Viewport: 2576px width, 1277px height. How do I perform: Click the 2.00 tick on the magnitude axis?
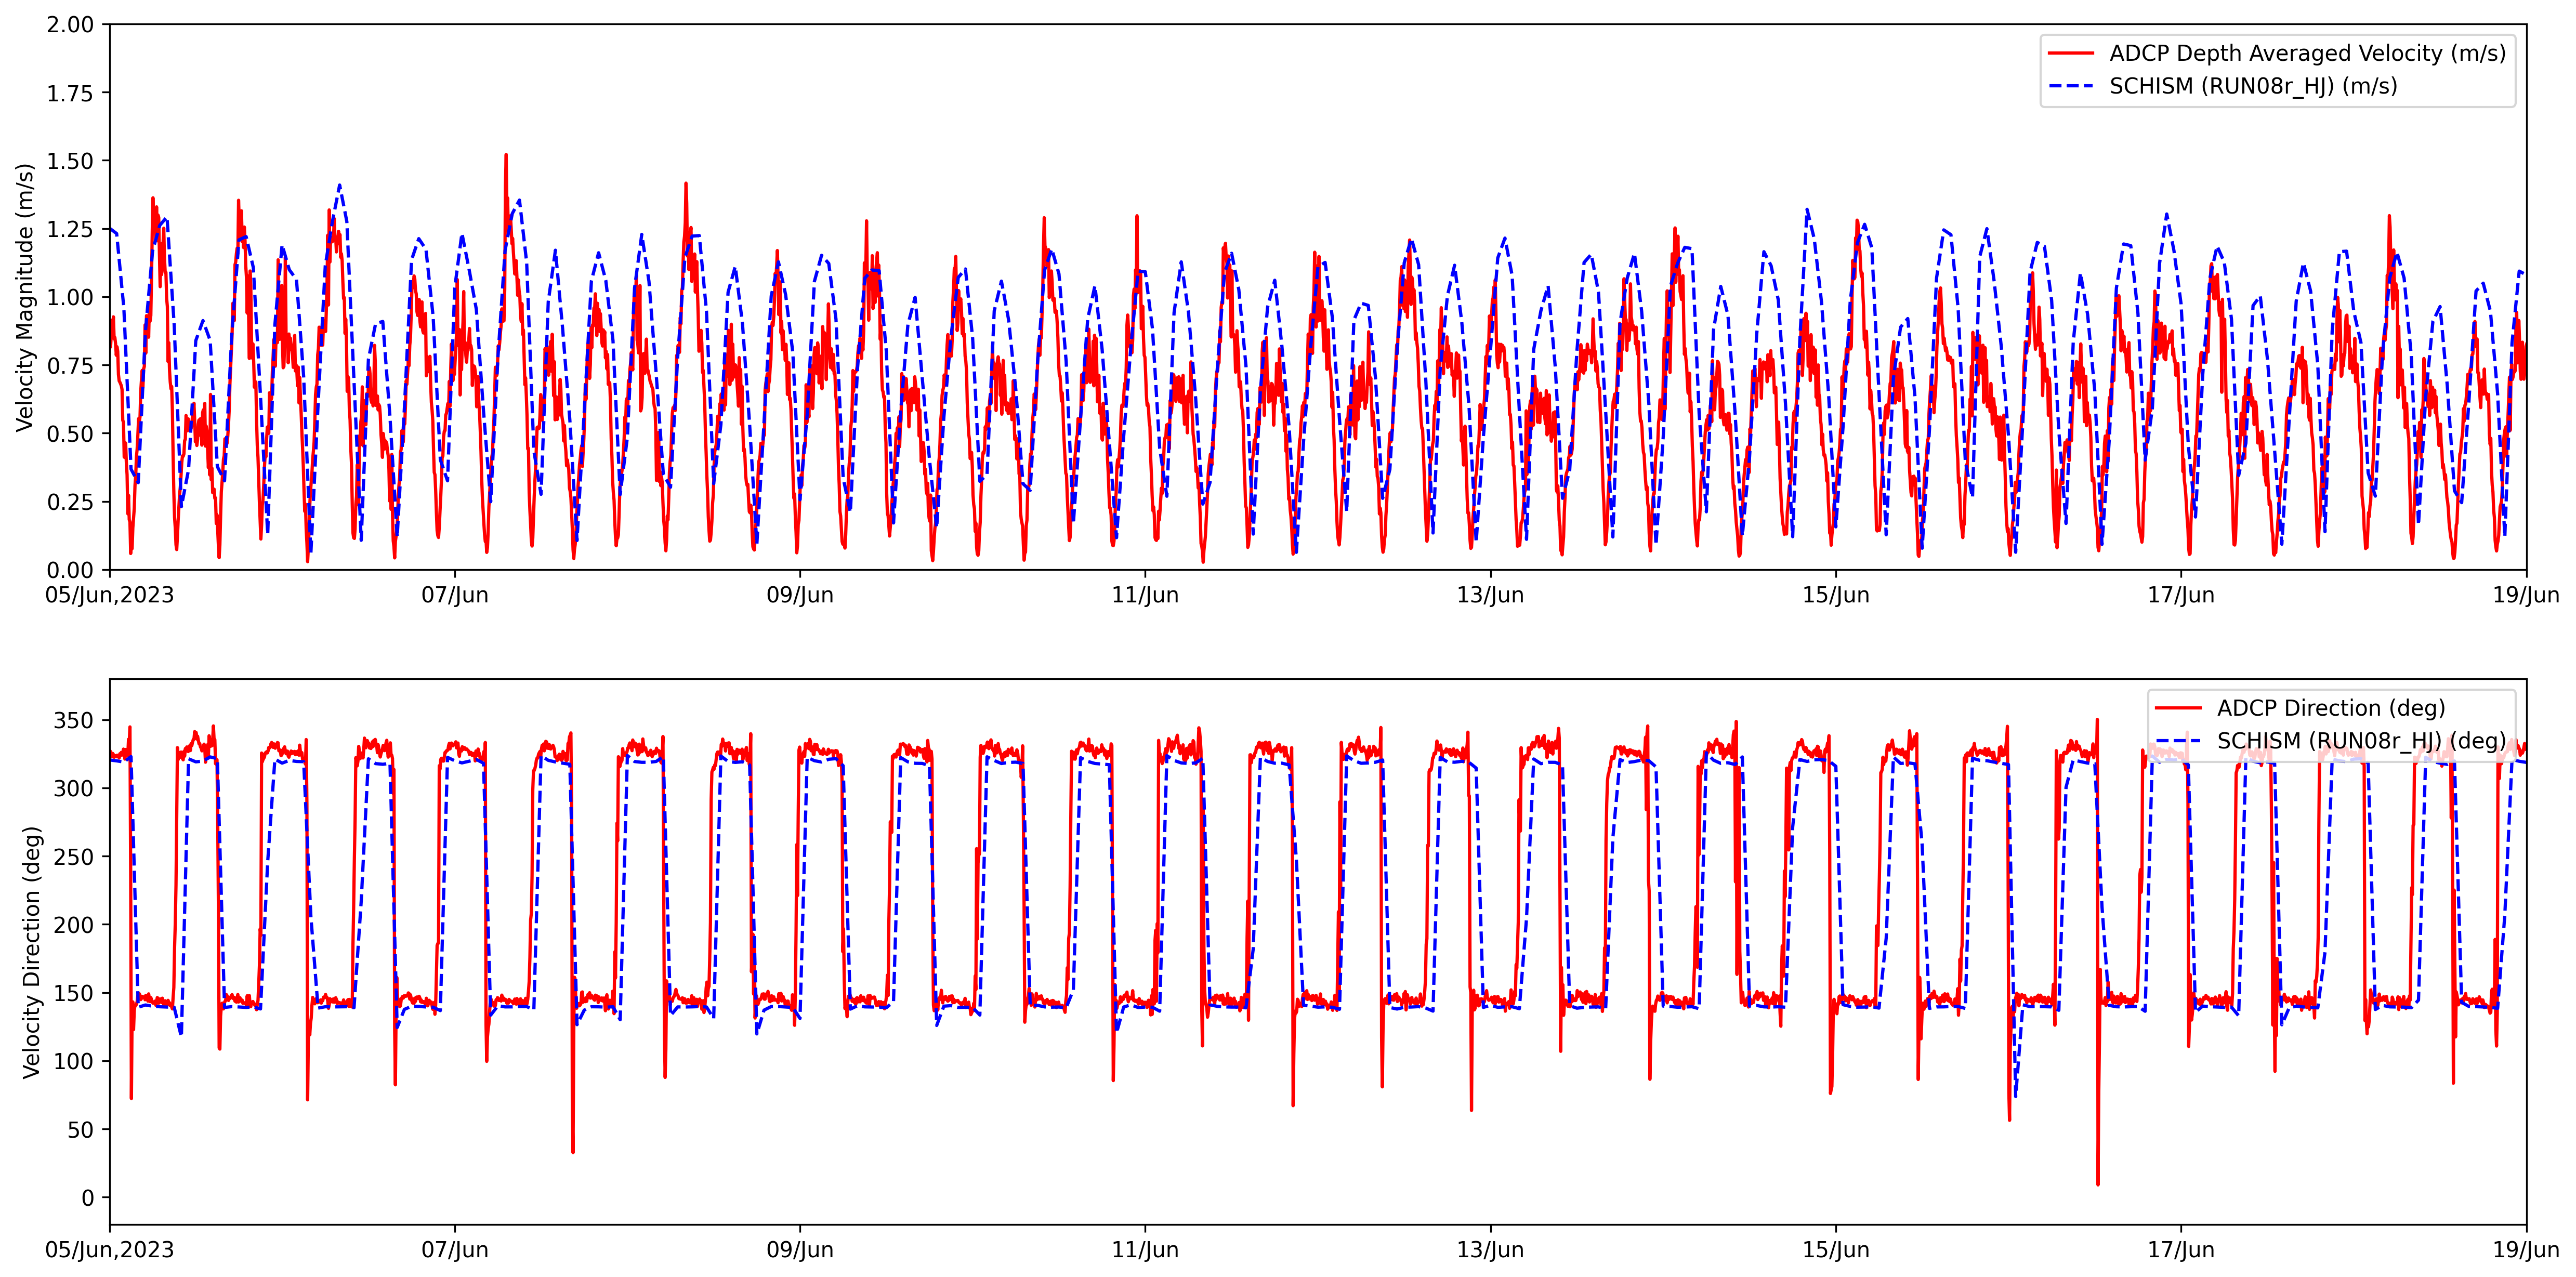tap(70, 24)
